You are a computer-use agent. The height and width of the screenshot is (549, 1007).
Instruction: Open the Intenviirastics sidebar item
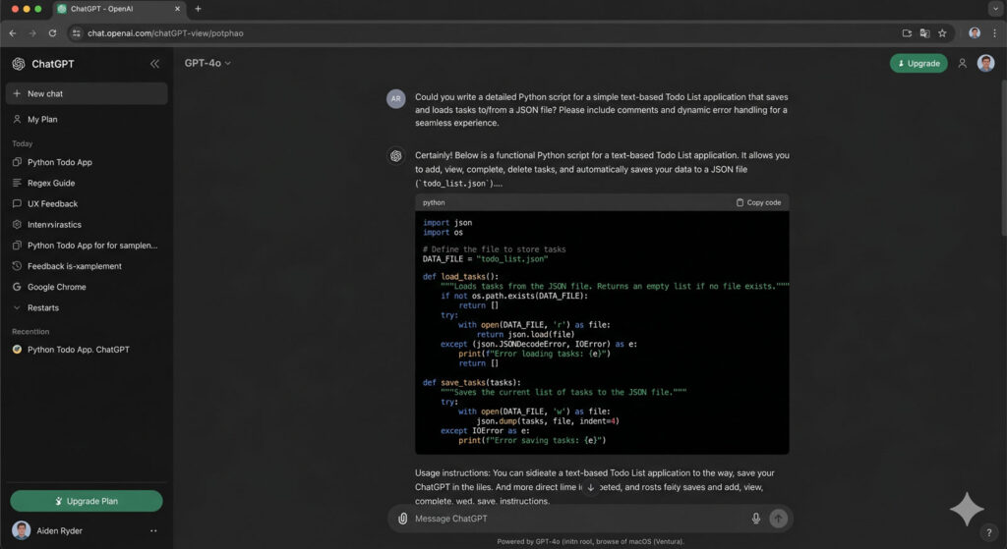(87, 225)
